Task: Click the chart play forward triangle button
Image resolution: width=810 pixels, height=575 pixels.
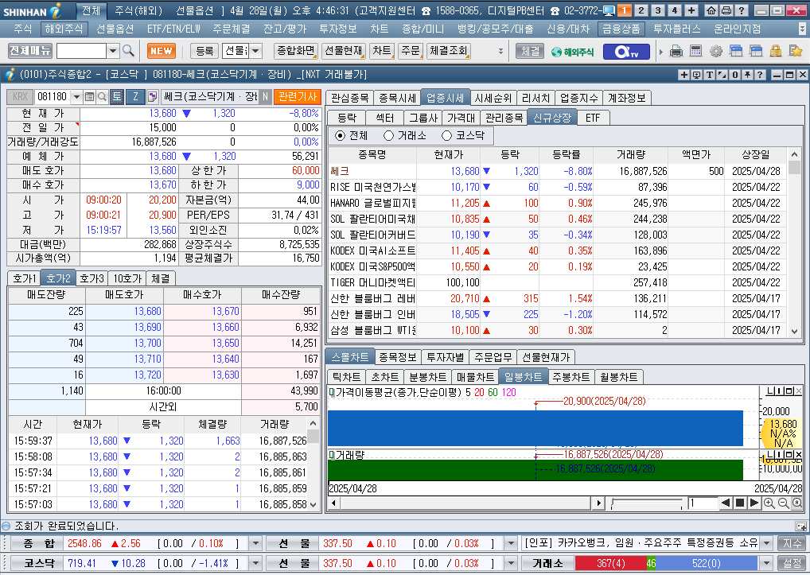Action: [754, 503]
